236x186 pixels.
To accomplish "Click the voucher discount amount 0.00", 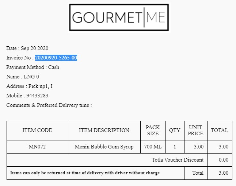I will pos(223,160).
